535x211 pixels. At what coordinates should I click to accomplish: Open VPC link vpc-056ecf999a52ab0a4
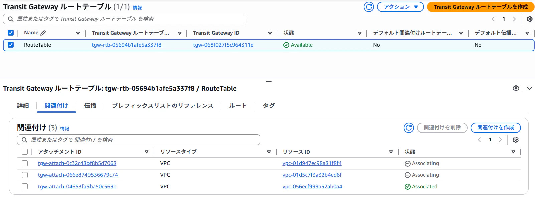click(x=312, y=187)
